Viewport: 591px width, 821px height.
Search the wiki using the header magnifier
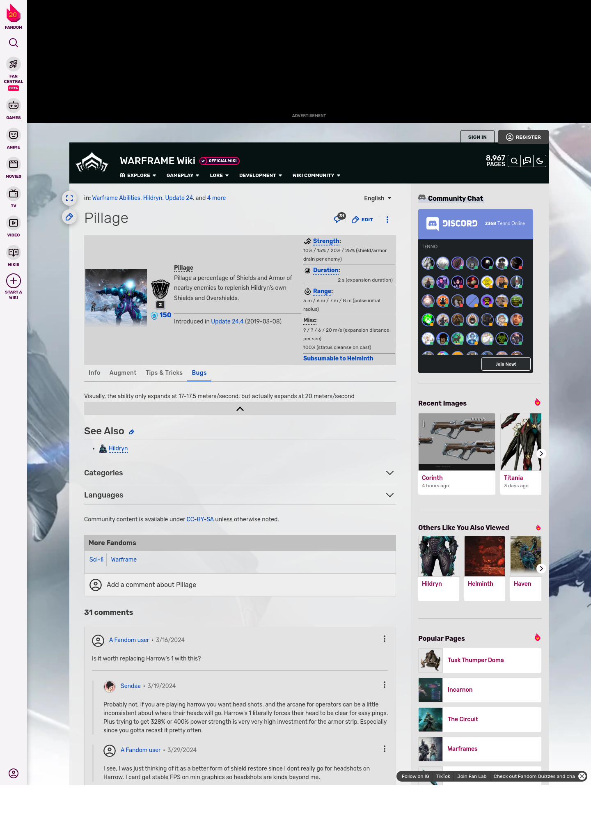pos(514,161)
